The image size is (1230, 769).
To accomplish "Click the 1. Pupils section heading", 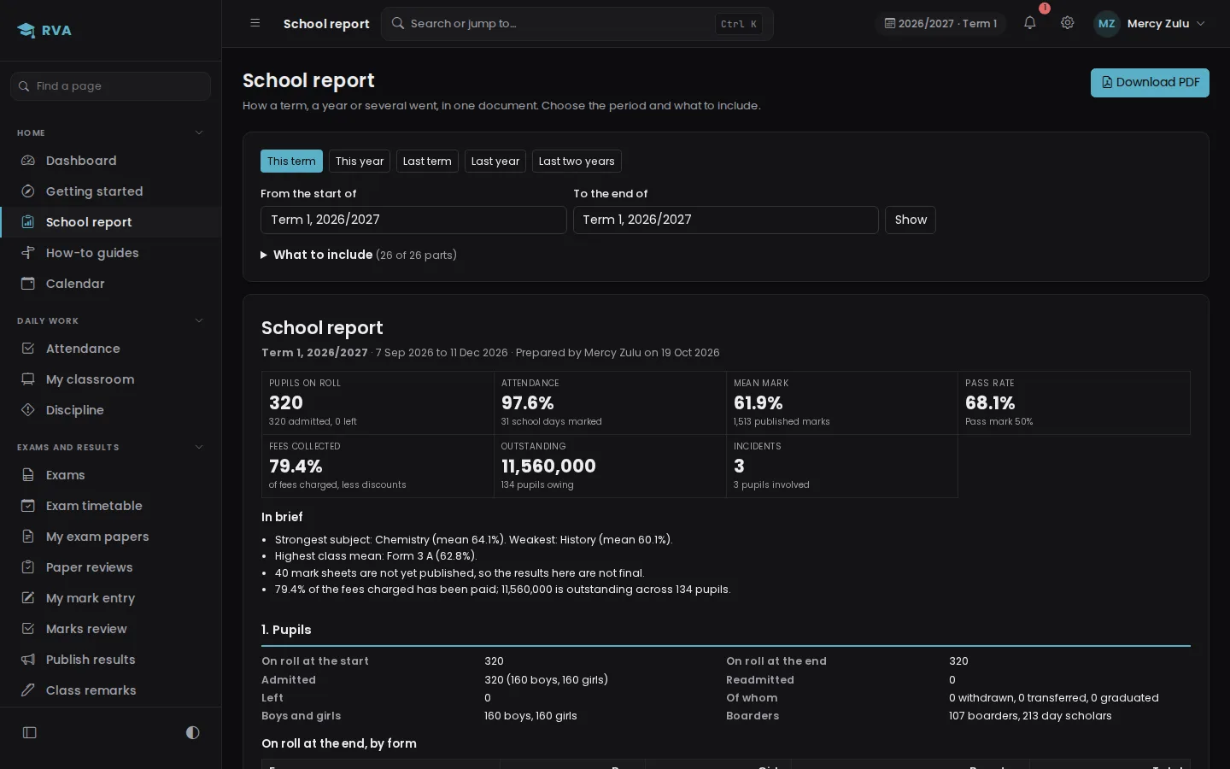I will [x=286, y=630].
